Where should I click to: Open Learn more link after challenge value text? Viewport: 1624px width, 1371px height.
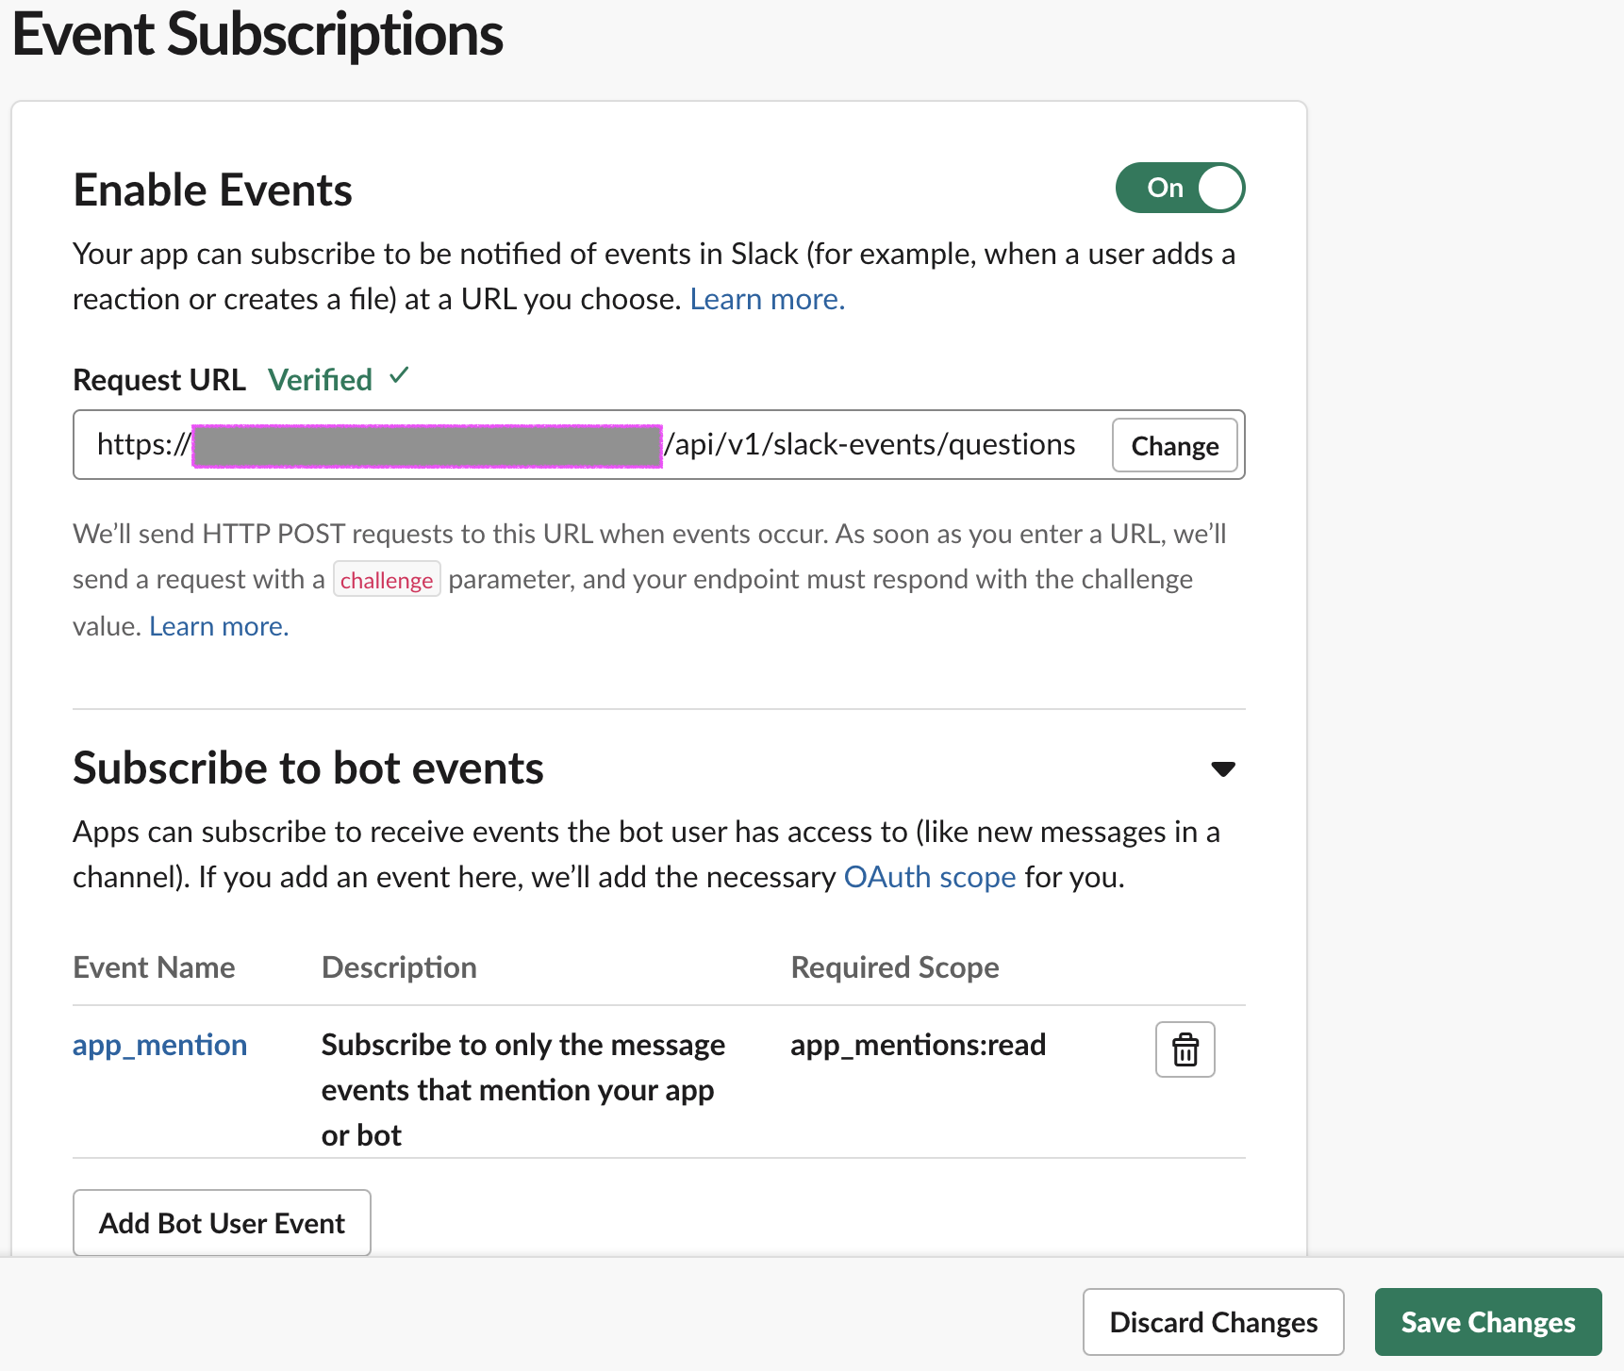coord(219,626)
